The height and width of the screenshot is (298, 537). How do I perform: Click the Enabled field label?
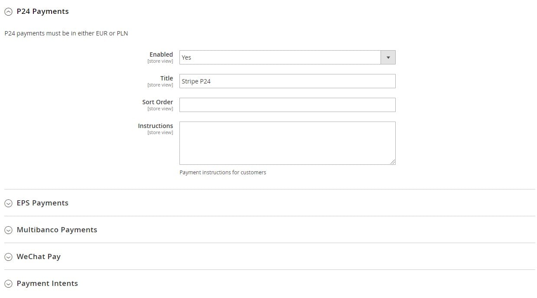tap(161, 54)
